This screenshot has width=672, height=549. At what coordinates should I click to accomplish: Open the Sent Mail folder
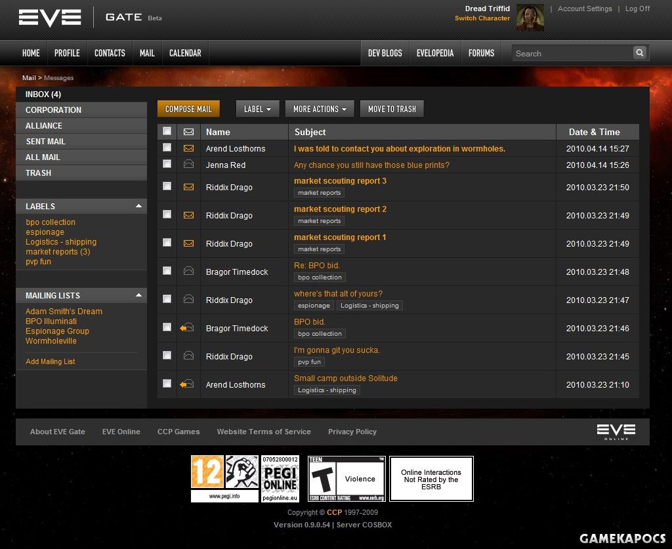pos(81,141)
